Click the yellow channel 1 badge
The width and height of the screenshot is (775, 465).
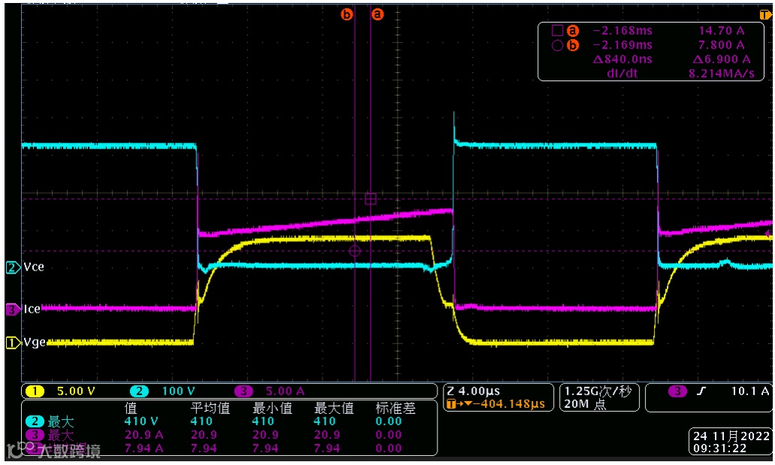click(35, 391)
